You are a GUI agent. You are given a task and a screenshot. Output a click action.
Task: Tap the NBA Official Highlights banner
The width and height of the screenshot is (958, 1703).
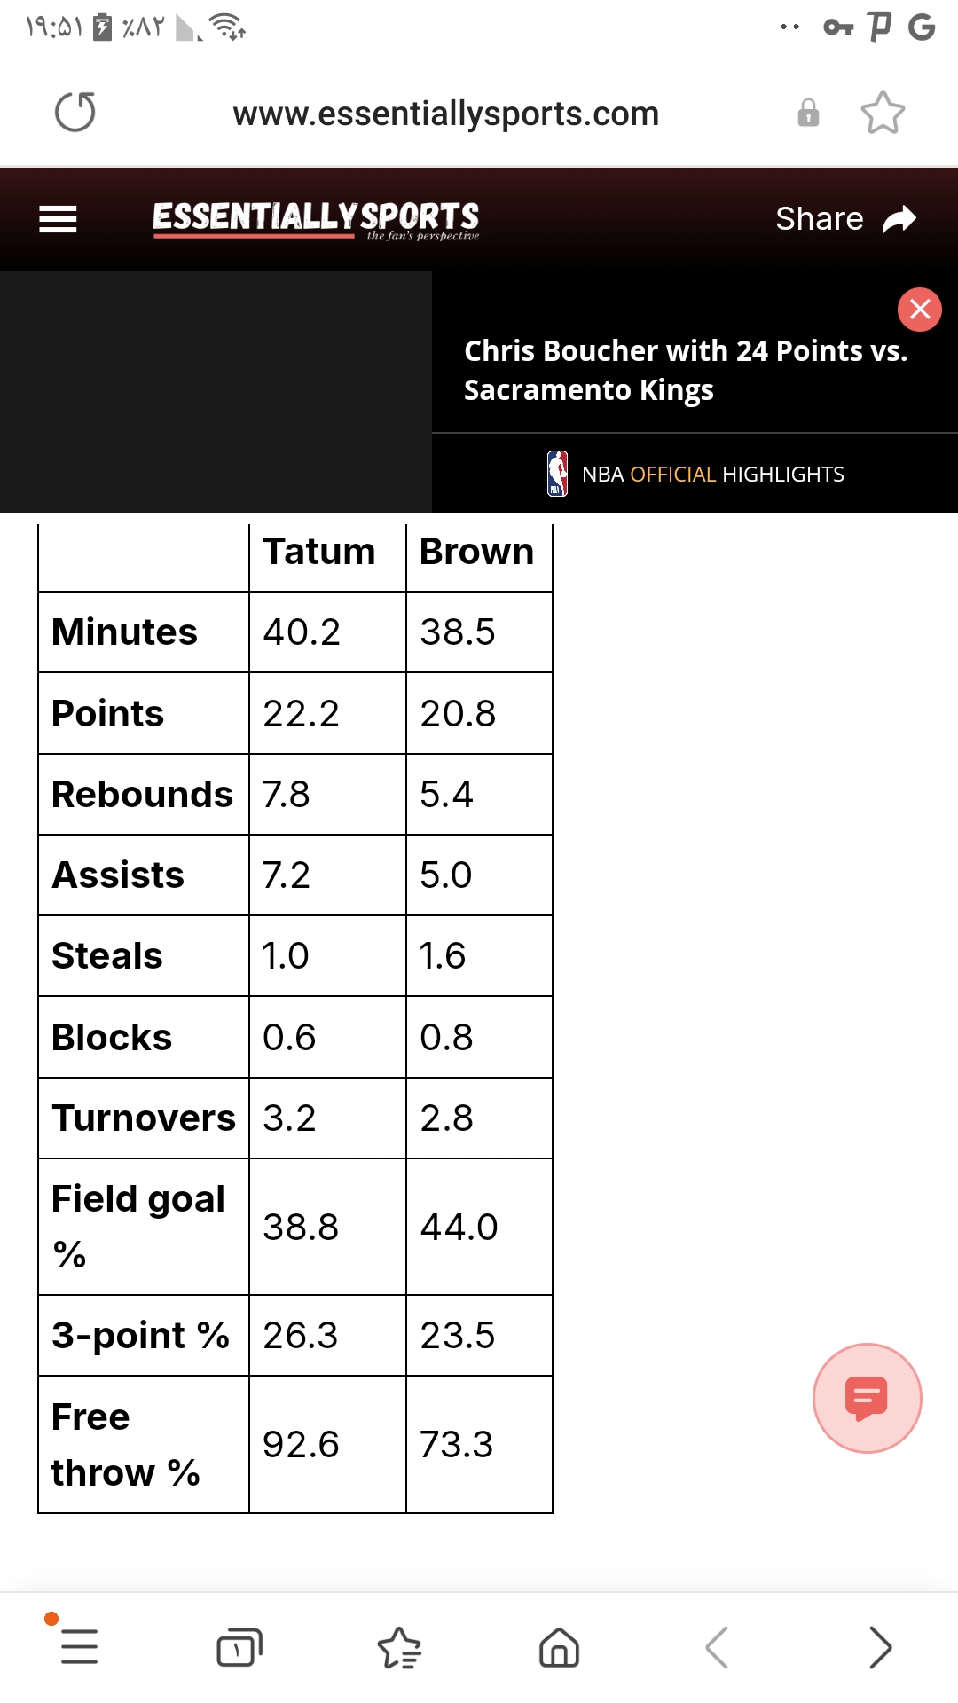pyautogui.click(x=695, y=474)
